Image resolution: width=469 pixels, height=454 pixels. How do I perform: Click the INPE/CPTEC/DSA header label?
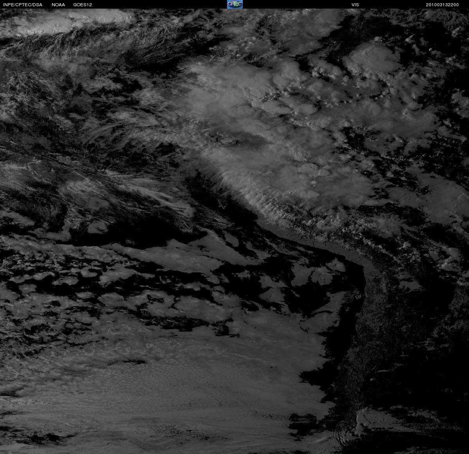pos(23,5)
